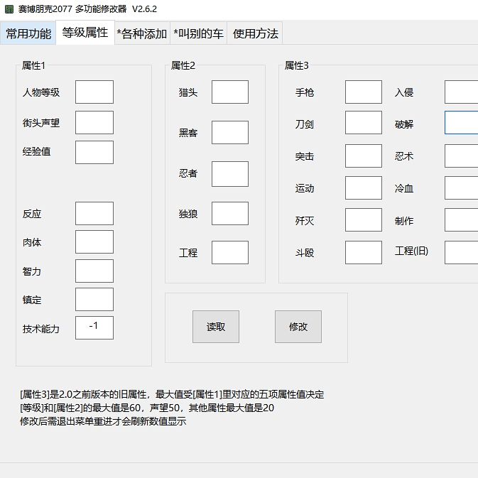Click the 读取 button
Viewport: 478px width, 478px height.
point(216,327)
